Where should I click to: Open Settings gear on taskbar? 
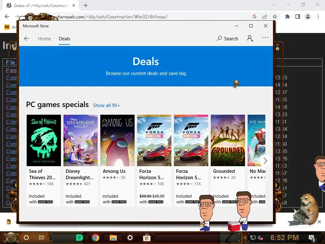(x=130, y=238)
